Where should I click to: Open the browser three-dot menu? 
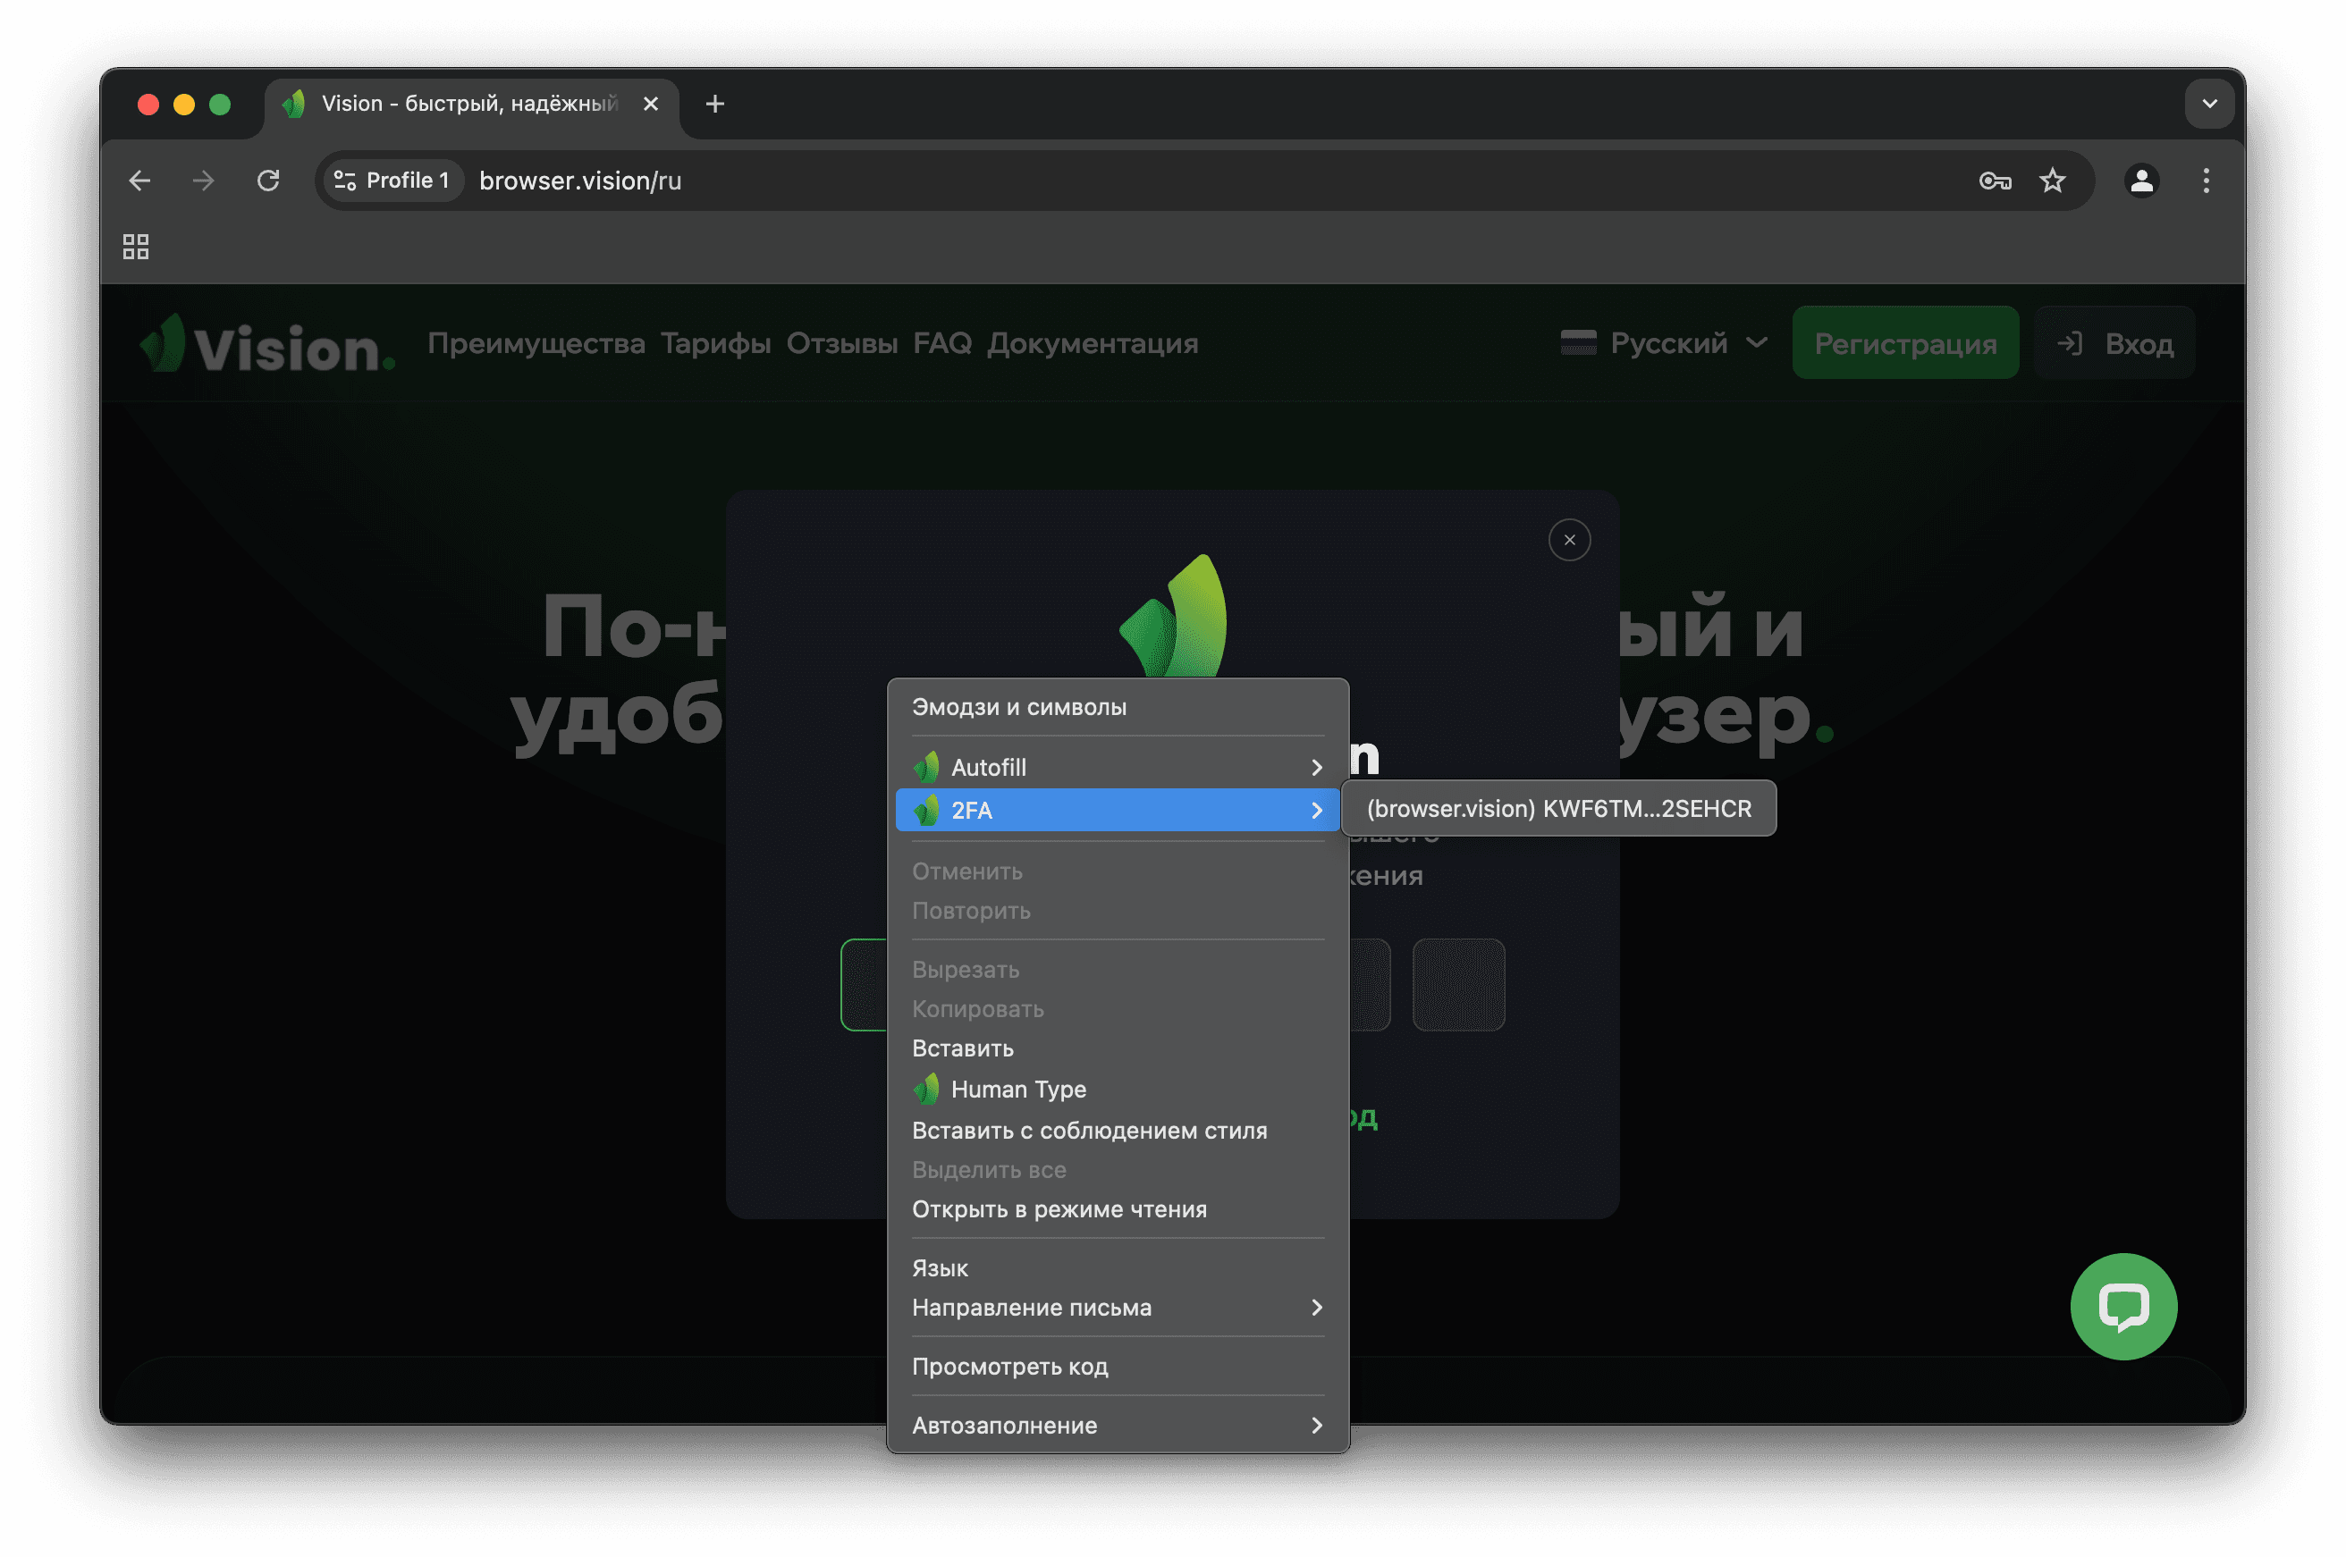click(x=2206, y=181)
